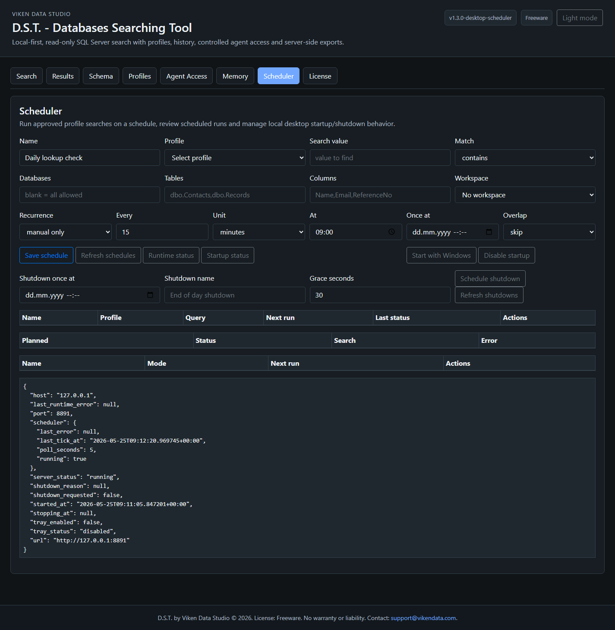Click the Columns input field
The width and height of the screenshot is (615, 630).
coord(380,195)
